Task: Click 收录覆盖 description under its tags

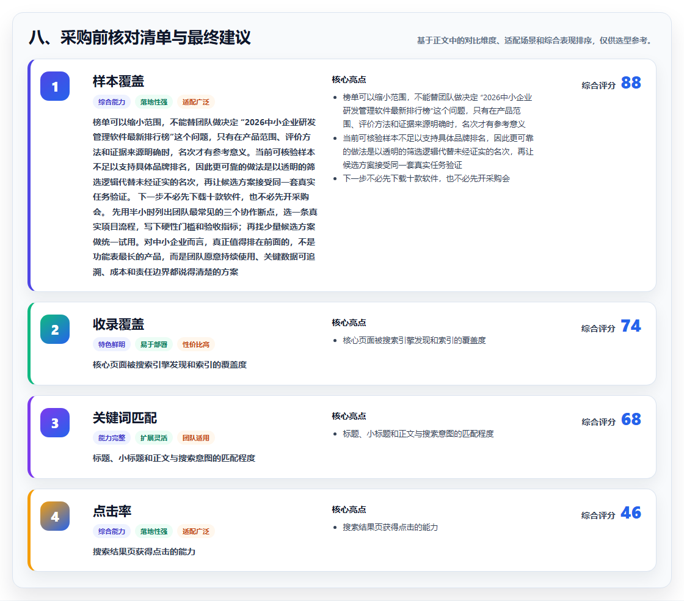Action: [x=170, y=365]
